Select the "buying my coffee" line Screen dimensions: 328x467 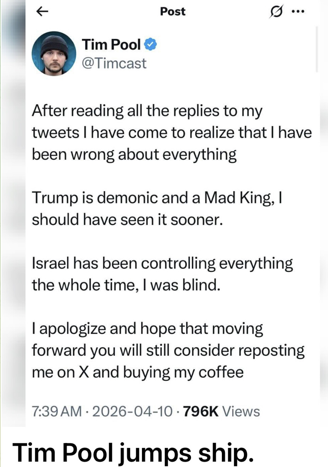(137, 373)
